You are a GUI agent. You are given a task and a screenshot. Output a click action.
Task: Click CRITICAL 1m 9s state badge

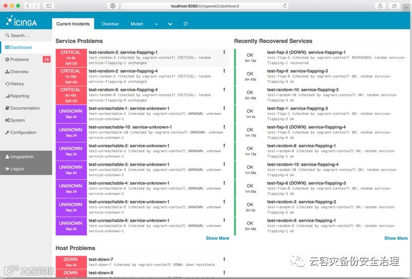pyautogui.click(x=71, y=58)
